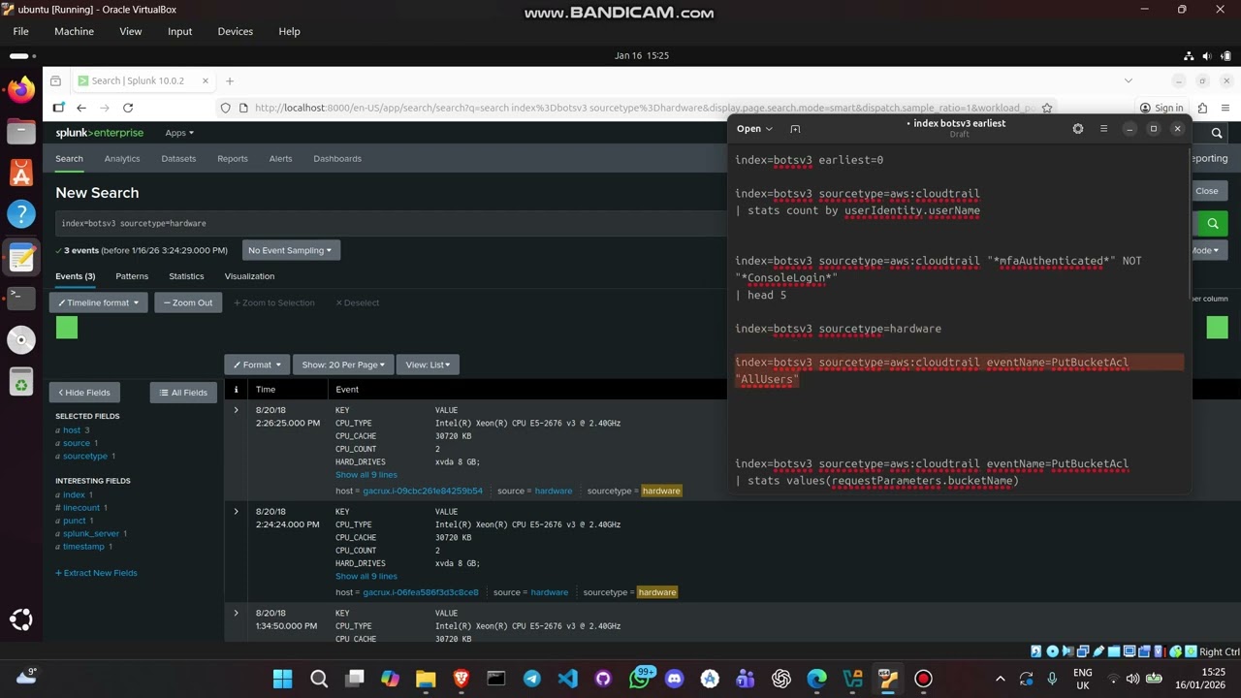This screenshot has height=698, width=1241.
Task: Open WhatsApp from the Windows taskbar
Action: [x=640, y=678]
